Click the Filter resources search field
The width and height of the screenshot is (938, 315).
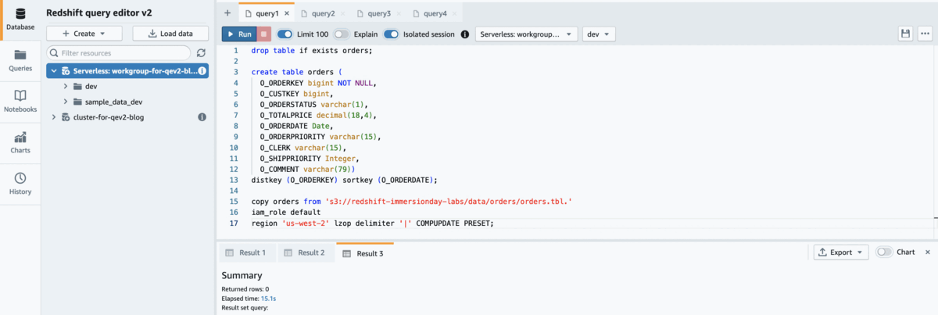[118, 53]
